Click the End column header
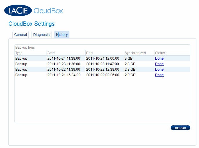 pyautogui.click(x=105, y=53)
